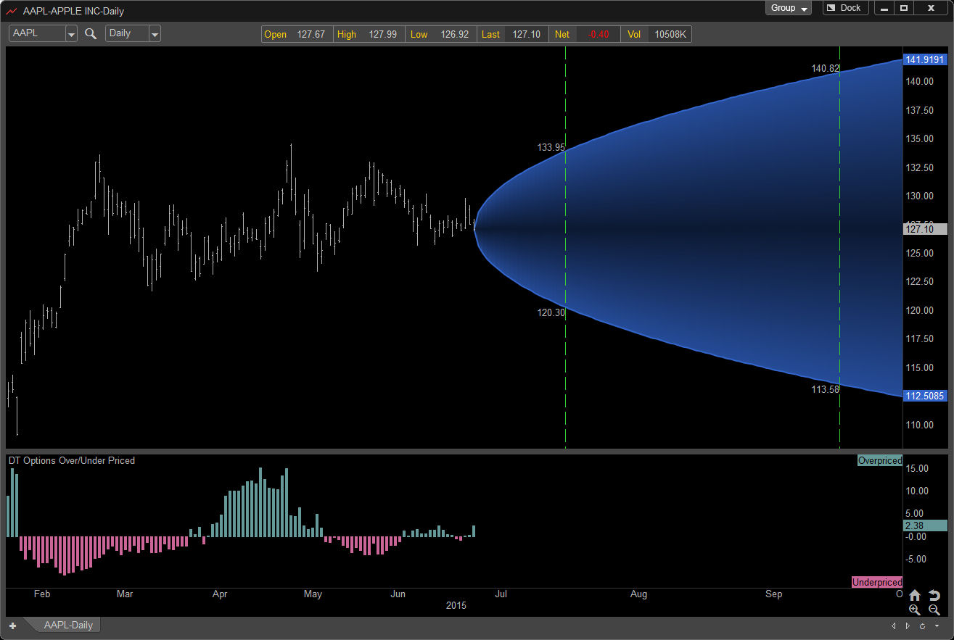This screenshot has height=640, width=954.
Task: Click the undo arrow chart icon
Action: click(x=934, y=595)
